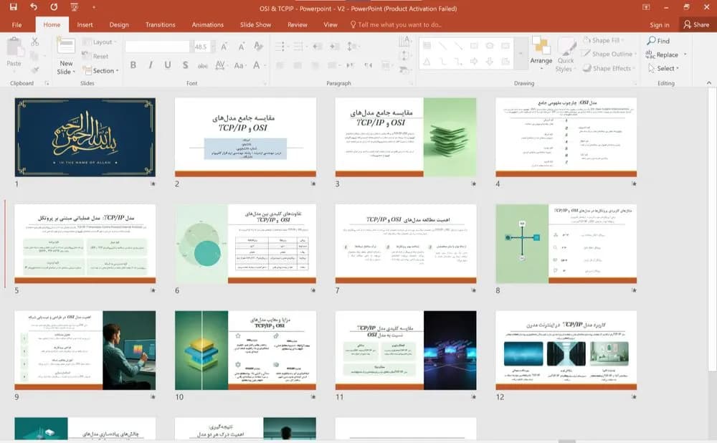Click the Sign in link
Screen dimensions: 717x443
pyautogui.click(x=660, y=24)
